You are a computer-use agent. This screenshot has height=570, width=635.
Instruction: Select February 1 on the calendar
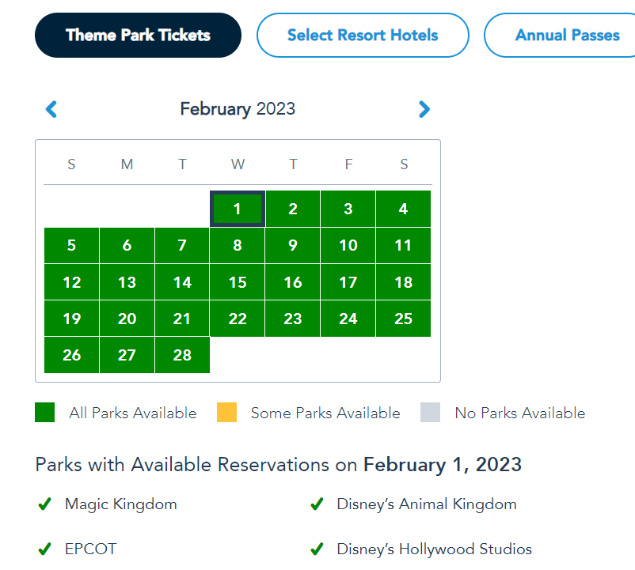coord(238,210)
